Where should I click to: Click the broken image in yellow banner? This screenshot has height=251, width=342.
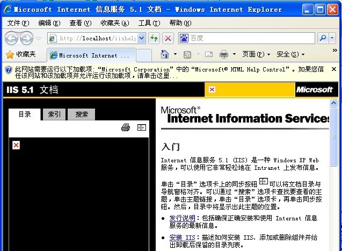click(212, 89)
